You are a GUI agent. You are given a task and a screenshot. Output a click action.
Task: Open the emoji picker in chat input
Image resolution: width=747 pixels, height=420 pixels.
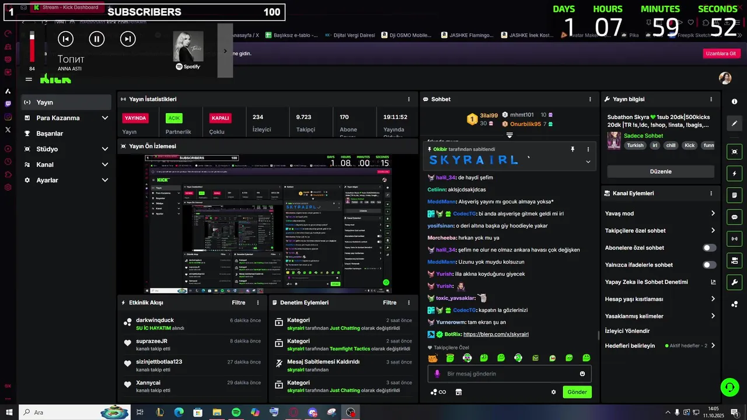click(x=582, y=374)
